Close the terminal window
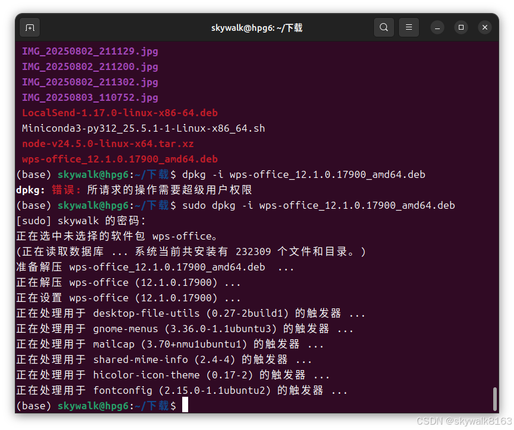This screenshot has width=514, height=430. click(485, 27)
